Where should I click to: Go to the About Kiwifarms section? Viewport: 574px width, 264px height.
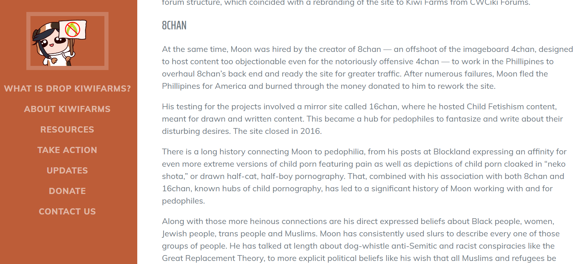(67, 109)
